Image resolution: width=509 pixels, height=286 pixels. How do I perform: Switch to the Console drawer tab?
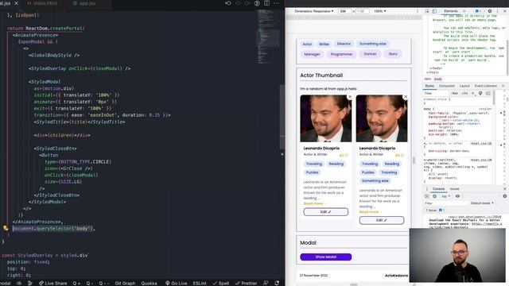(x=438, y=189)
